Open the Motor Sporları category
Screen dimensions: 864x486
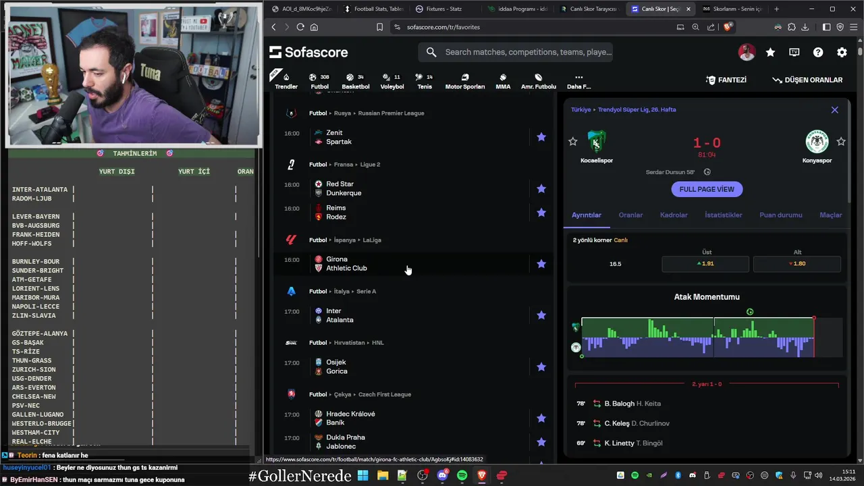465,81
